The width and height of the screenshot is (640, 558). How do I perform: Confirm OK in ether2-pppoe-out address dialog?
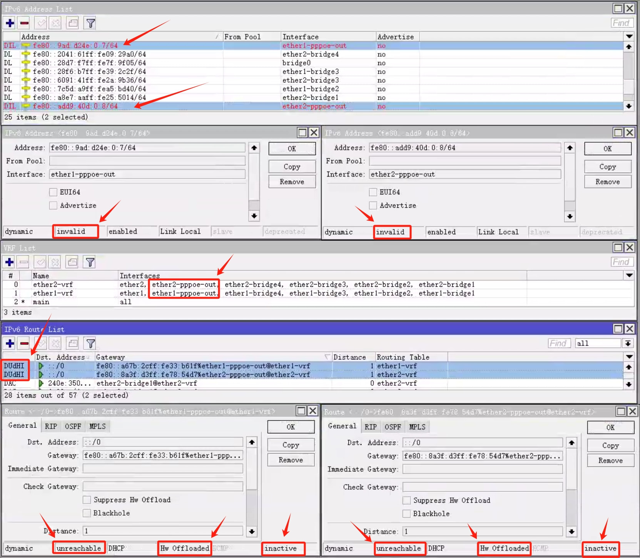(608, 149)
